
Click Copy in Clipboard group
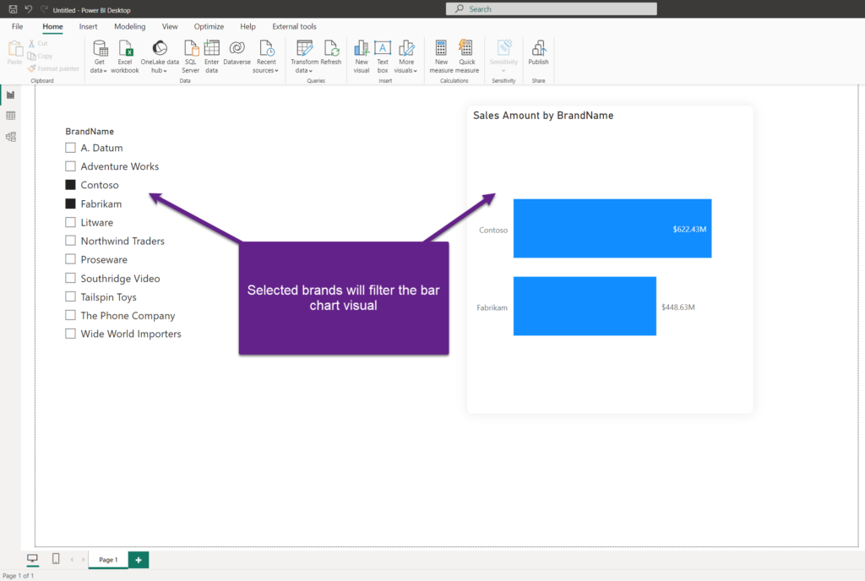pos(40,56)
